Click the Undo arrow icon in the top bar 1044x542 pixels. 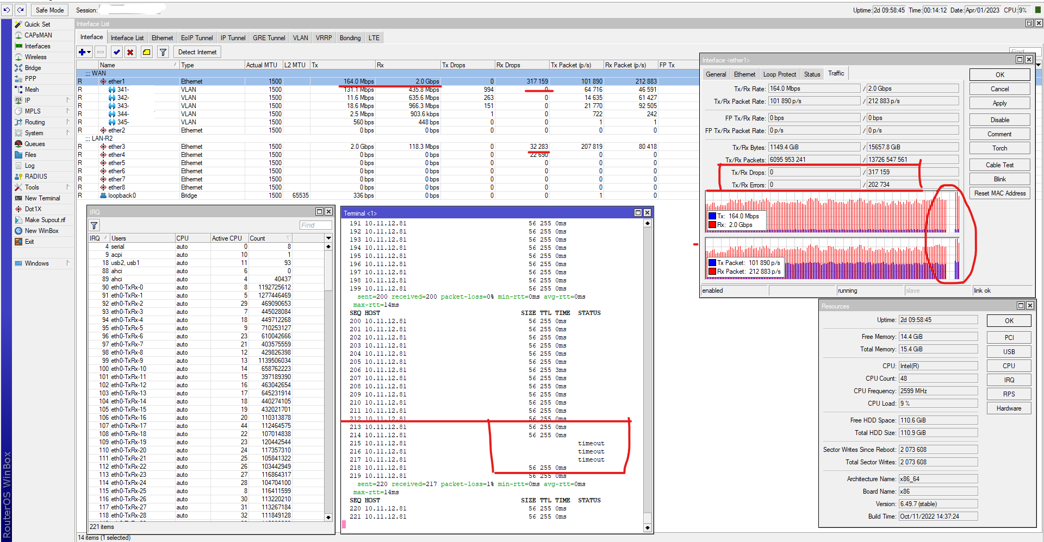pos(7,10)
